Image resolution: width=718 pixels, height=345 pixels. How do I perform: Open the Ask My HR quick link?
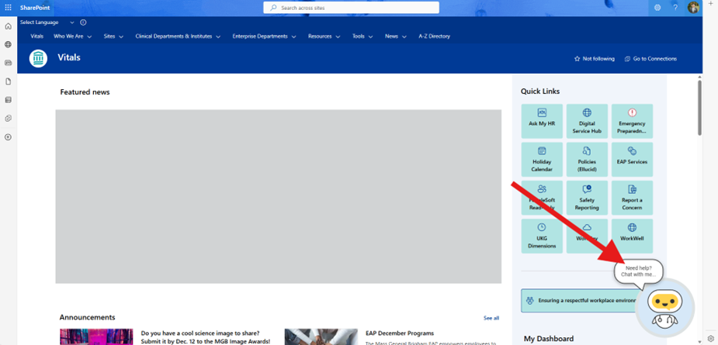(x=542, y=118)
